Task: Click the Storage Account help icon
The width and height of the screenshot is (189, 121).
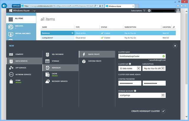Action: click(135, 91)
